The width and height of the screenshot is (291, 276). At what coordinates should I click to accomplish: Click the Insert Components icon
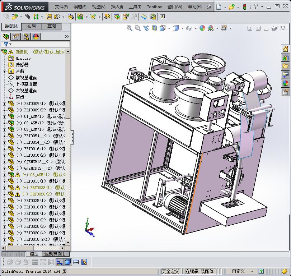pyautogui.click(x=14, y=17)
